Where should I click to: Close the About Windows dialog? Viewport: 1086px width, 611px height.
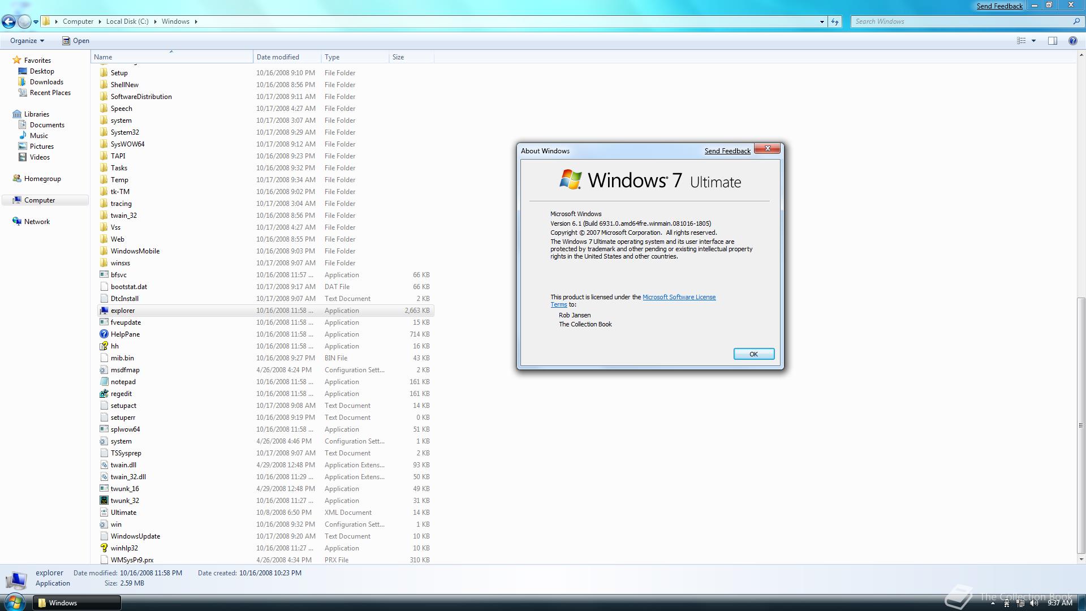[x=768, y=148]
